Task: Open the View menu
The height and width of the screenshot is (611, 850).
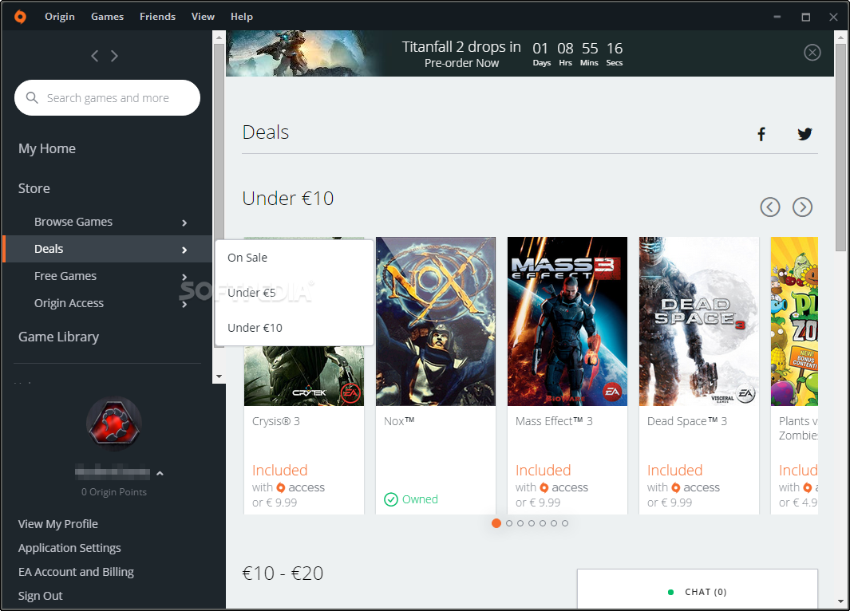Action: pyautogui.click(x=203, y=17)
